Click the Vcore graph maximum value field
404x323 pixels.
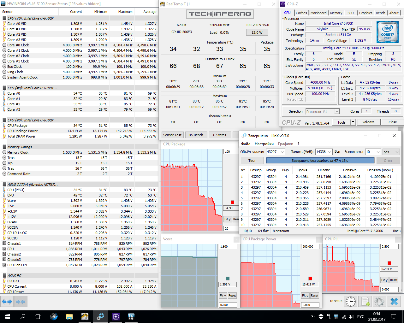[x=228, y=247]
